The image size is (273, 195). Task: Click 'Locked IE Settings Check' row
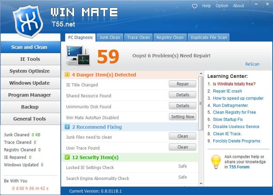(130, 167)
